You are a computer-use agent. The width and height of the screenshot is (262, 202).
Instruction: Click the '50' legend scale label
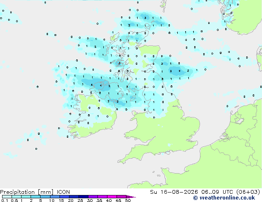pos(128,200)
